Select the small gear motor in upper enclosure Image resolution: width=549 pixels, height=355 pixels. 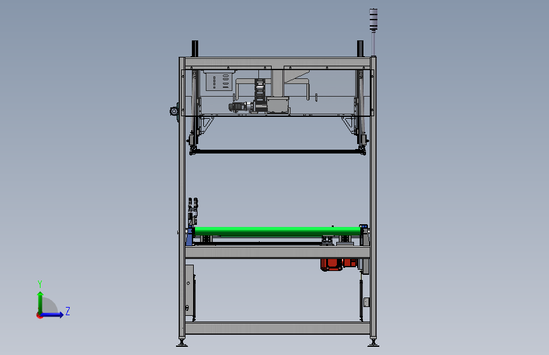(240, 107)
